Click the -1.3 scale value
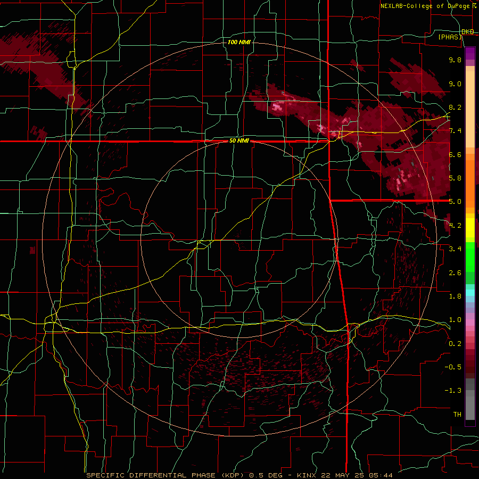 [x=453, y=391]
